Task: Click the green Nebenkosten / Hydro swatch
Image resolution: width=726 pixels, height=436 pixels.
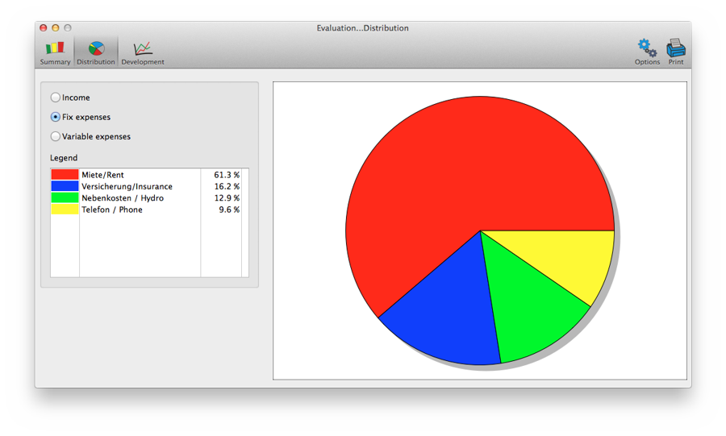Action: 65,197
